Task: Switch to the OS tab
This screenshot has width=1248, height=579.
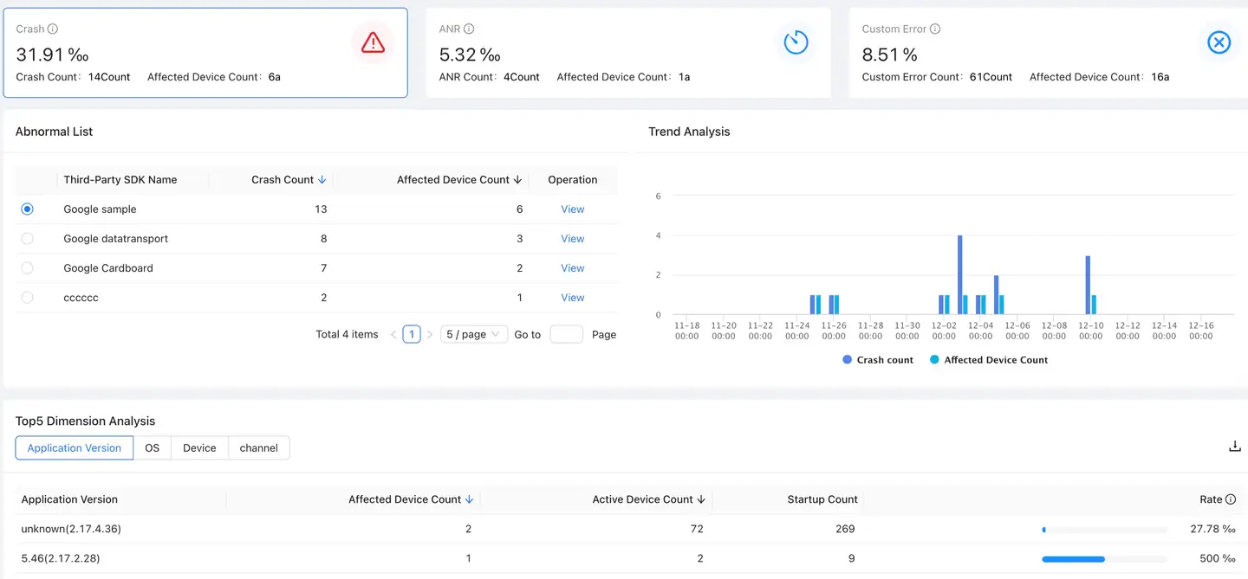Action: [x=153, y=448]
